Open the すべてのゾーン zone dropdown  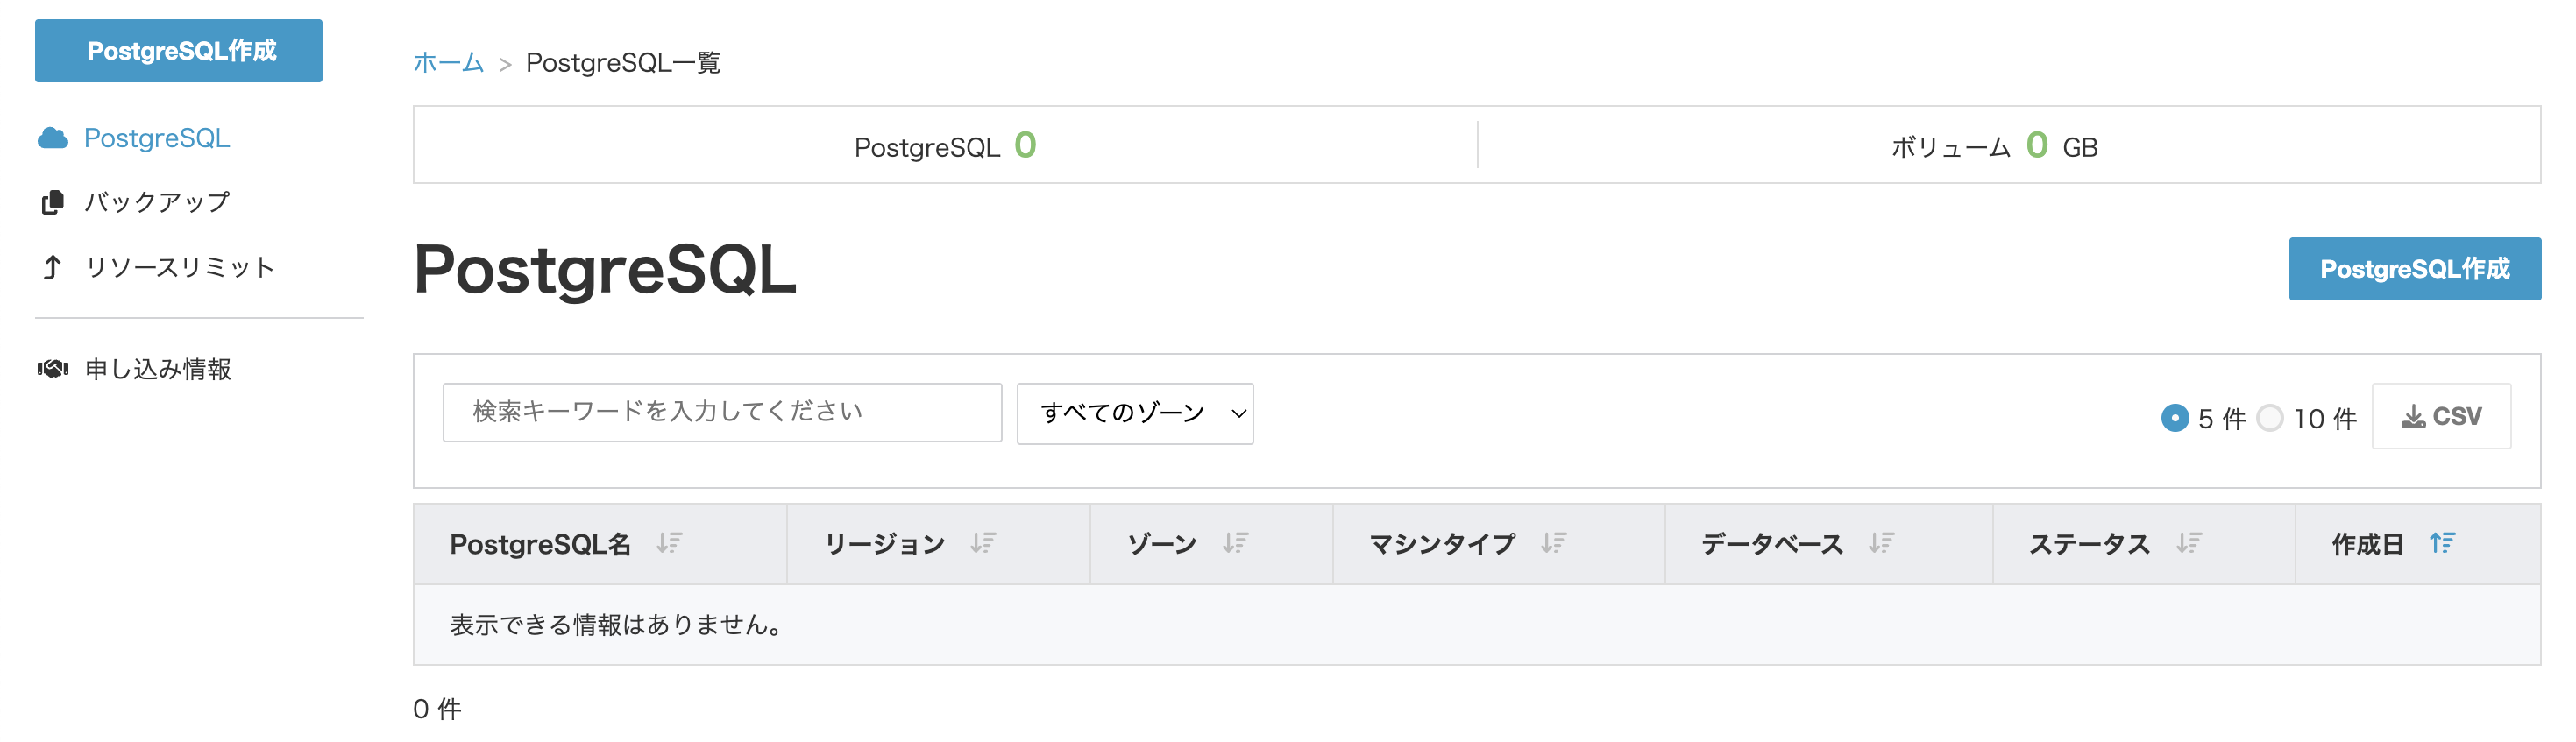point(1134,413)
